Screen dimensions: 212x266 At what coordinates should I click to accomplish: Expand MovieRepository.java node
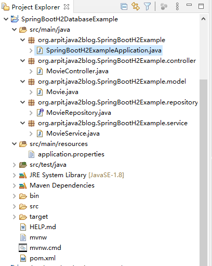tap(31, 113)
